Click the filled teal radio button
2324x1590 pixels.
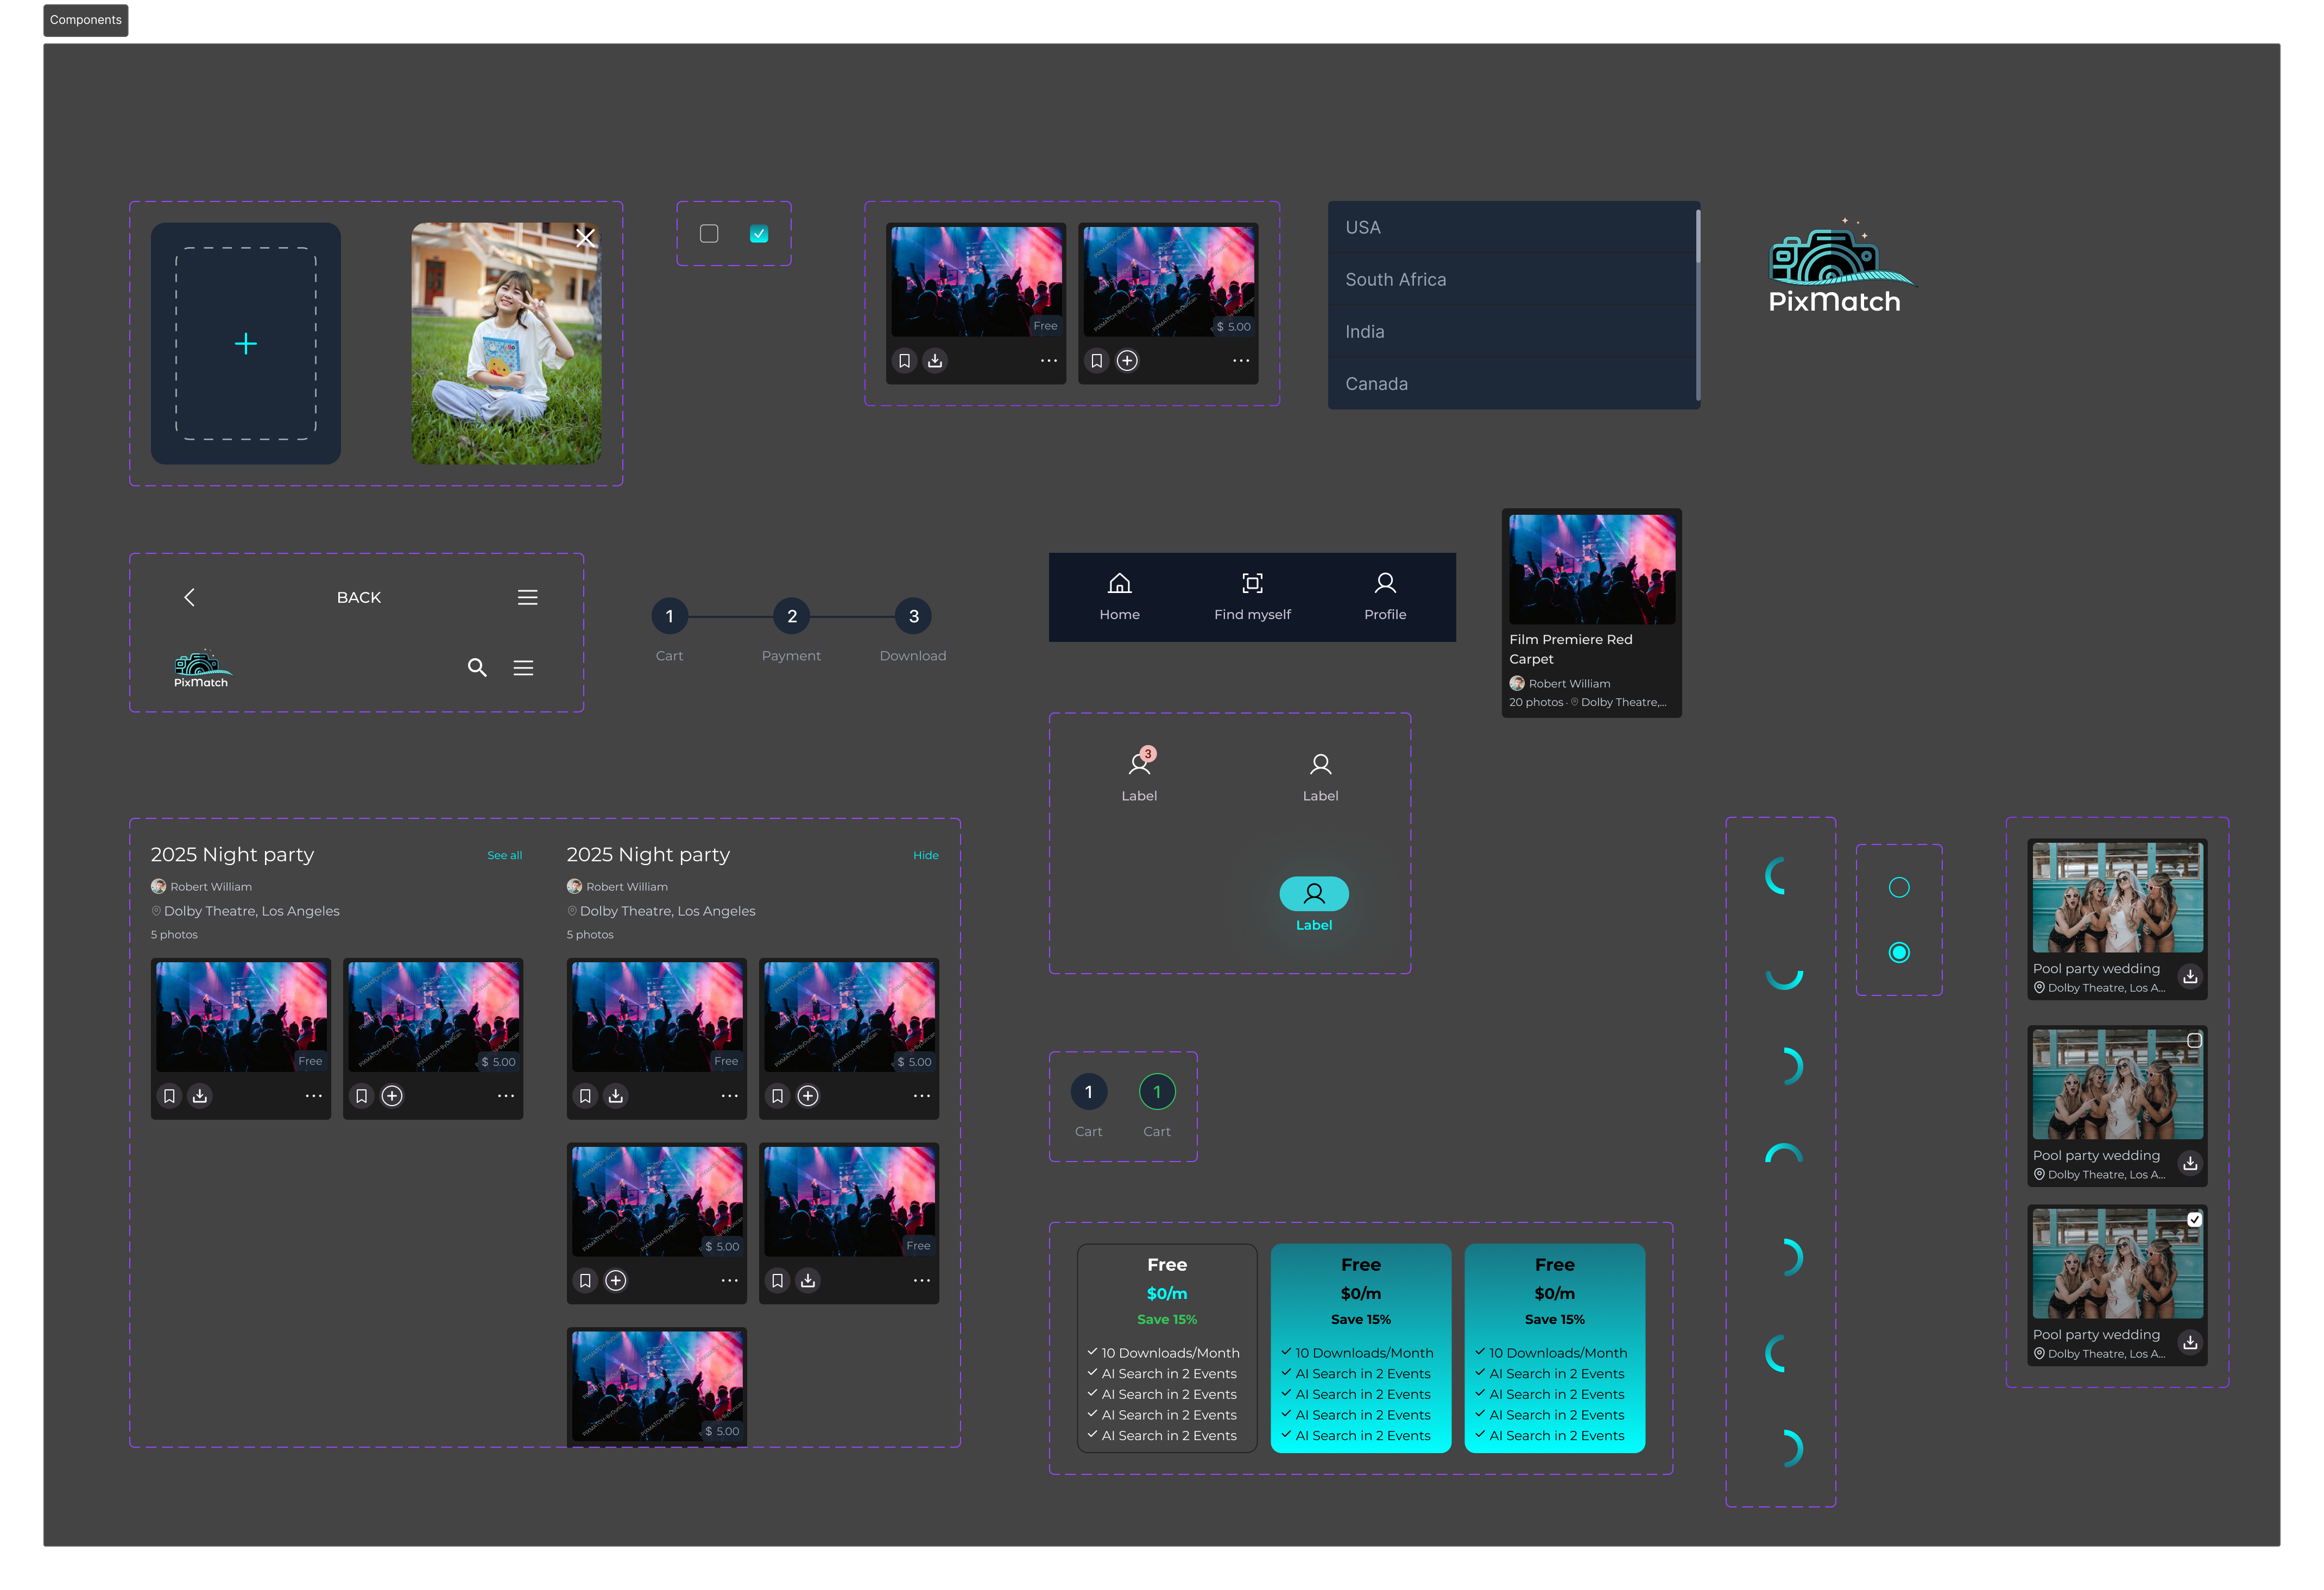tap(1899, 953)
